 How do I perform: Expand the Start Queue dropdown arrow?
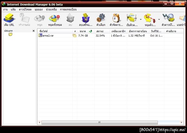coord(141,19)
